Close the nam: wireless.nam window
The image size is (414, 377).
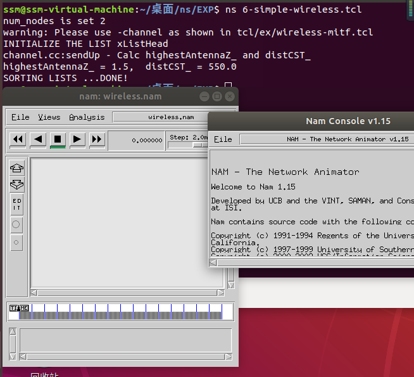coord(230,96)
